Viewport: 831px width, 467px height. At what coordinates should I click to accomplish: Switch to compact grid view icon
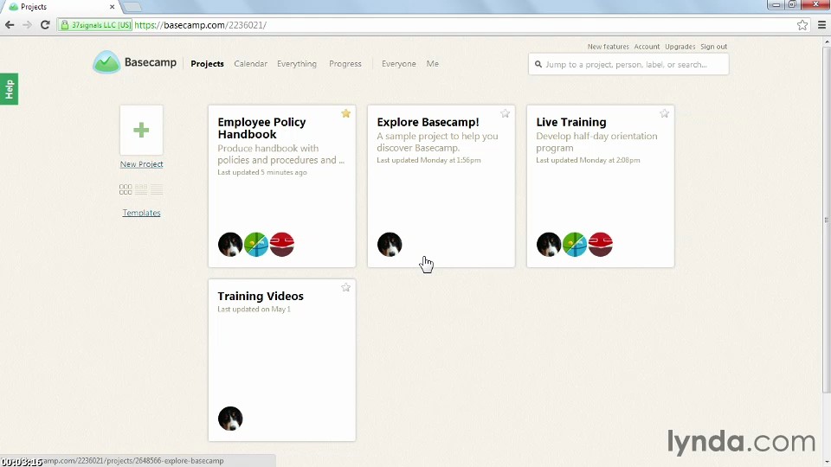(x=141, y=189)
